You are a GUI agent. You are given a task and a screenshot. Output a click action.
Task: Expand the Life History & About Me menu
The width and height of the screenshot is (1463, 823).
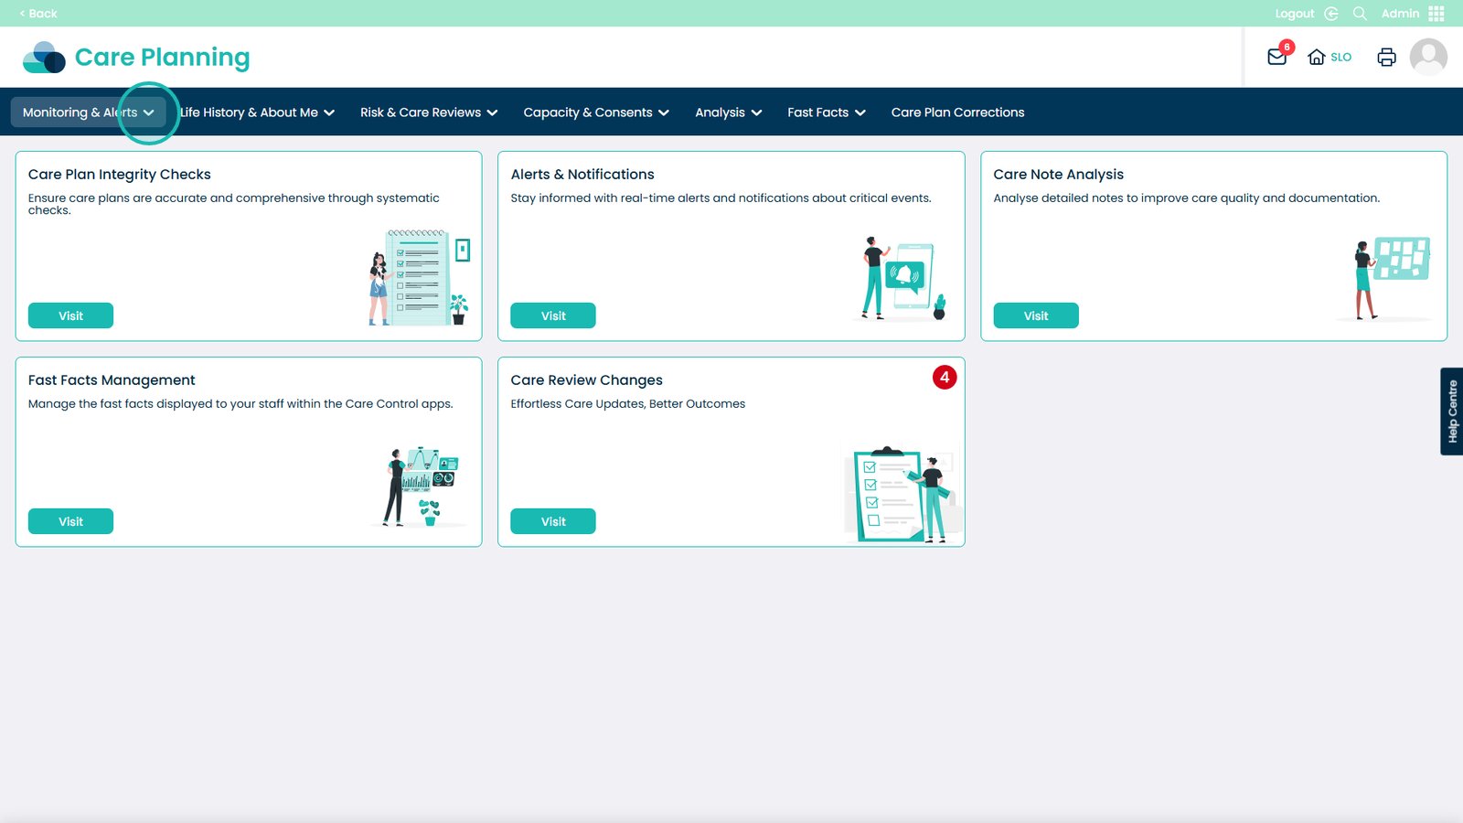[x=257, y=112]
